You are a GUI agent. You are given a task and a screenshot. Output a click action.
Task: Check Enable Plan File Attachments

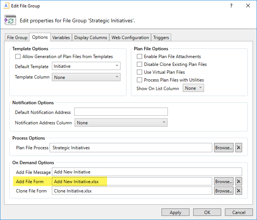click(140, 57)
